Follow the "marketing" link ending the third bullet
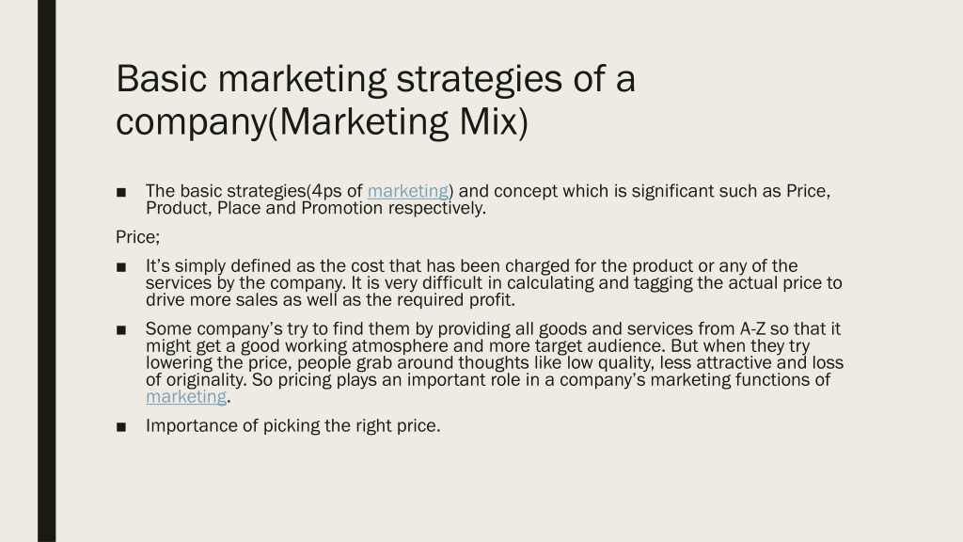Viewport: 963px width, 542px height. click(x=186, y=397)
